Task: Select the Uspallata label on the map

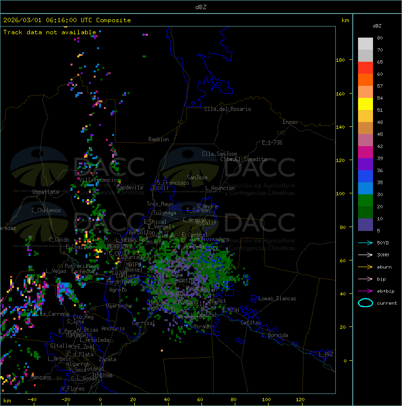Action: click(45, 192)
